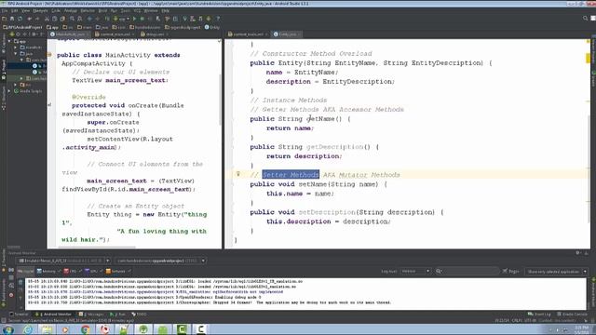Image resolution: width=596 pixels, height=335 pixels.
Task: Open the app run configuration dropdown
Action: point(122,19)
